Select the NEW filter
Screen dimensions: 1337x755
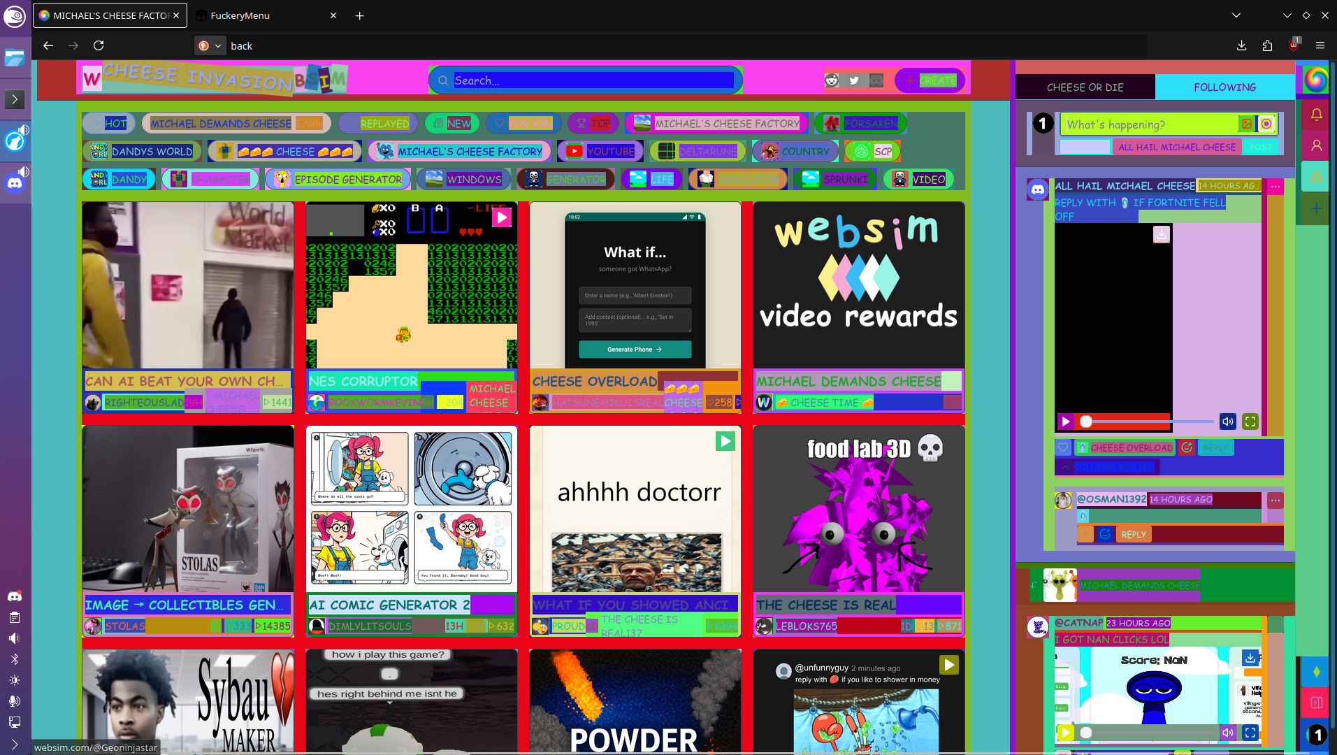click(x=451, y=124)
